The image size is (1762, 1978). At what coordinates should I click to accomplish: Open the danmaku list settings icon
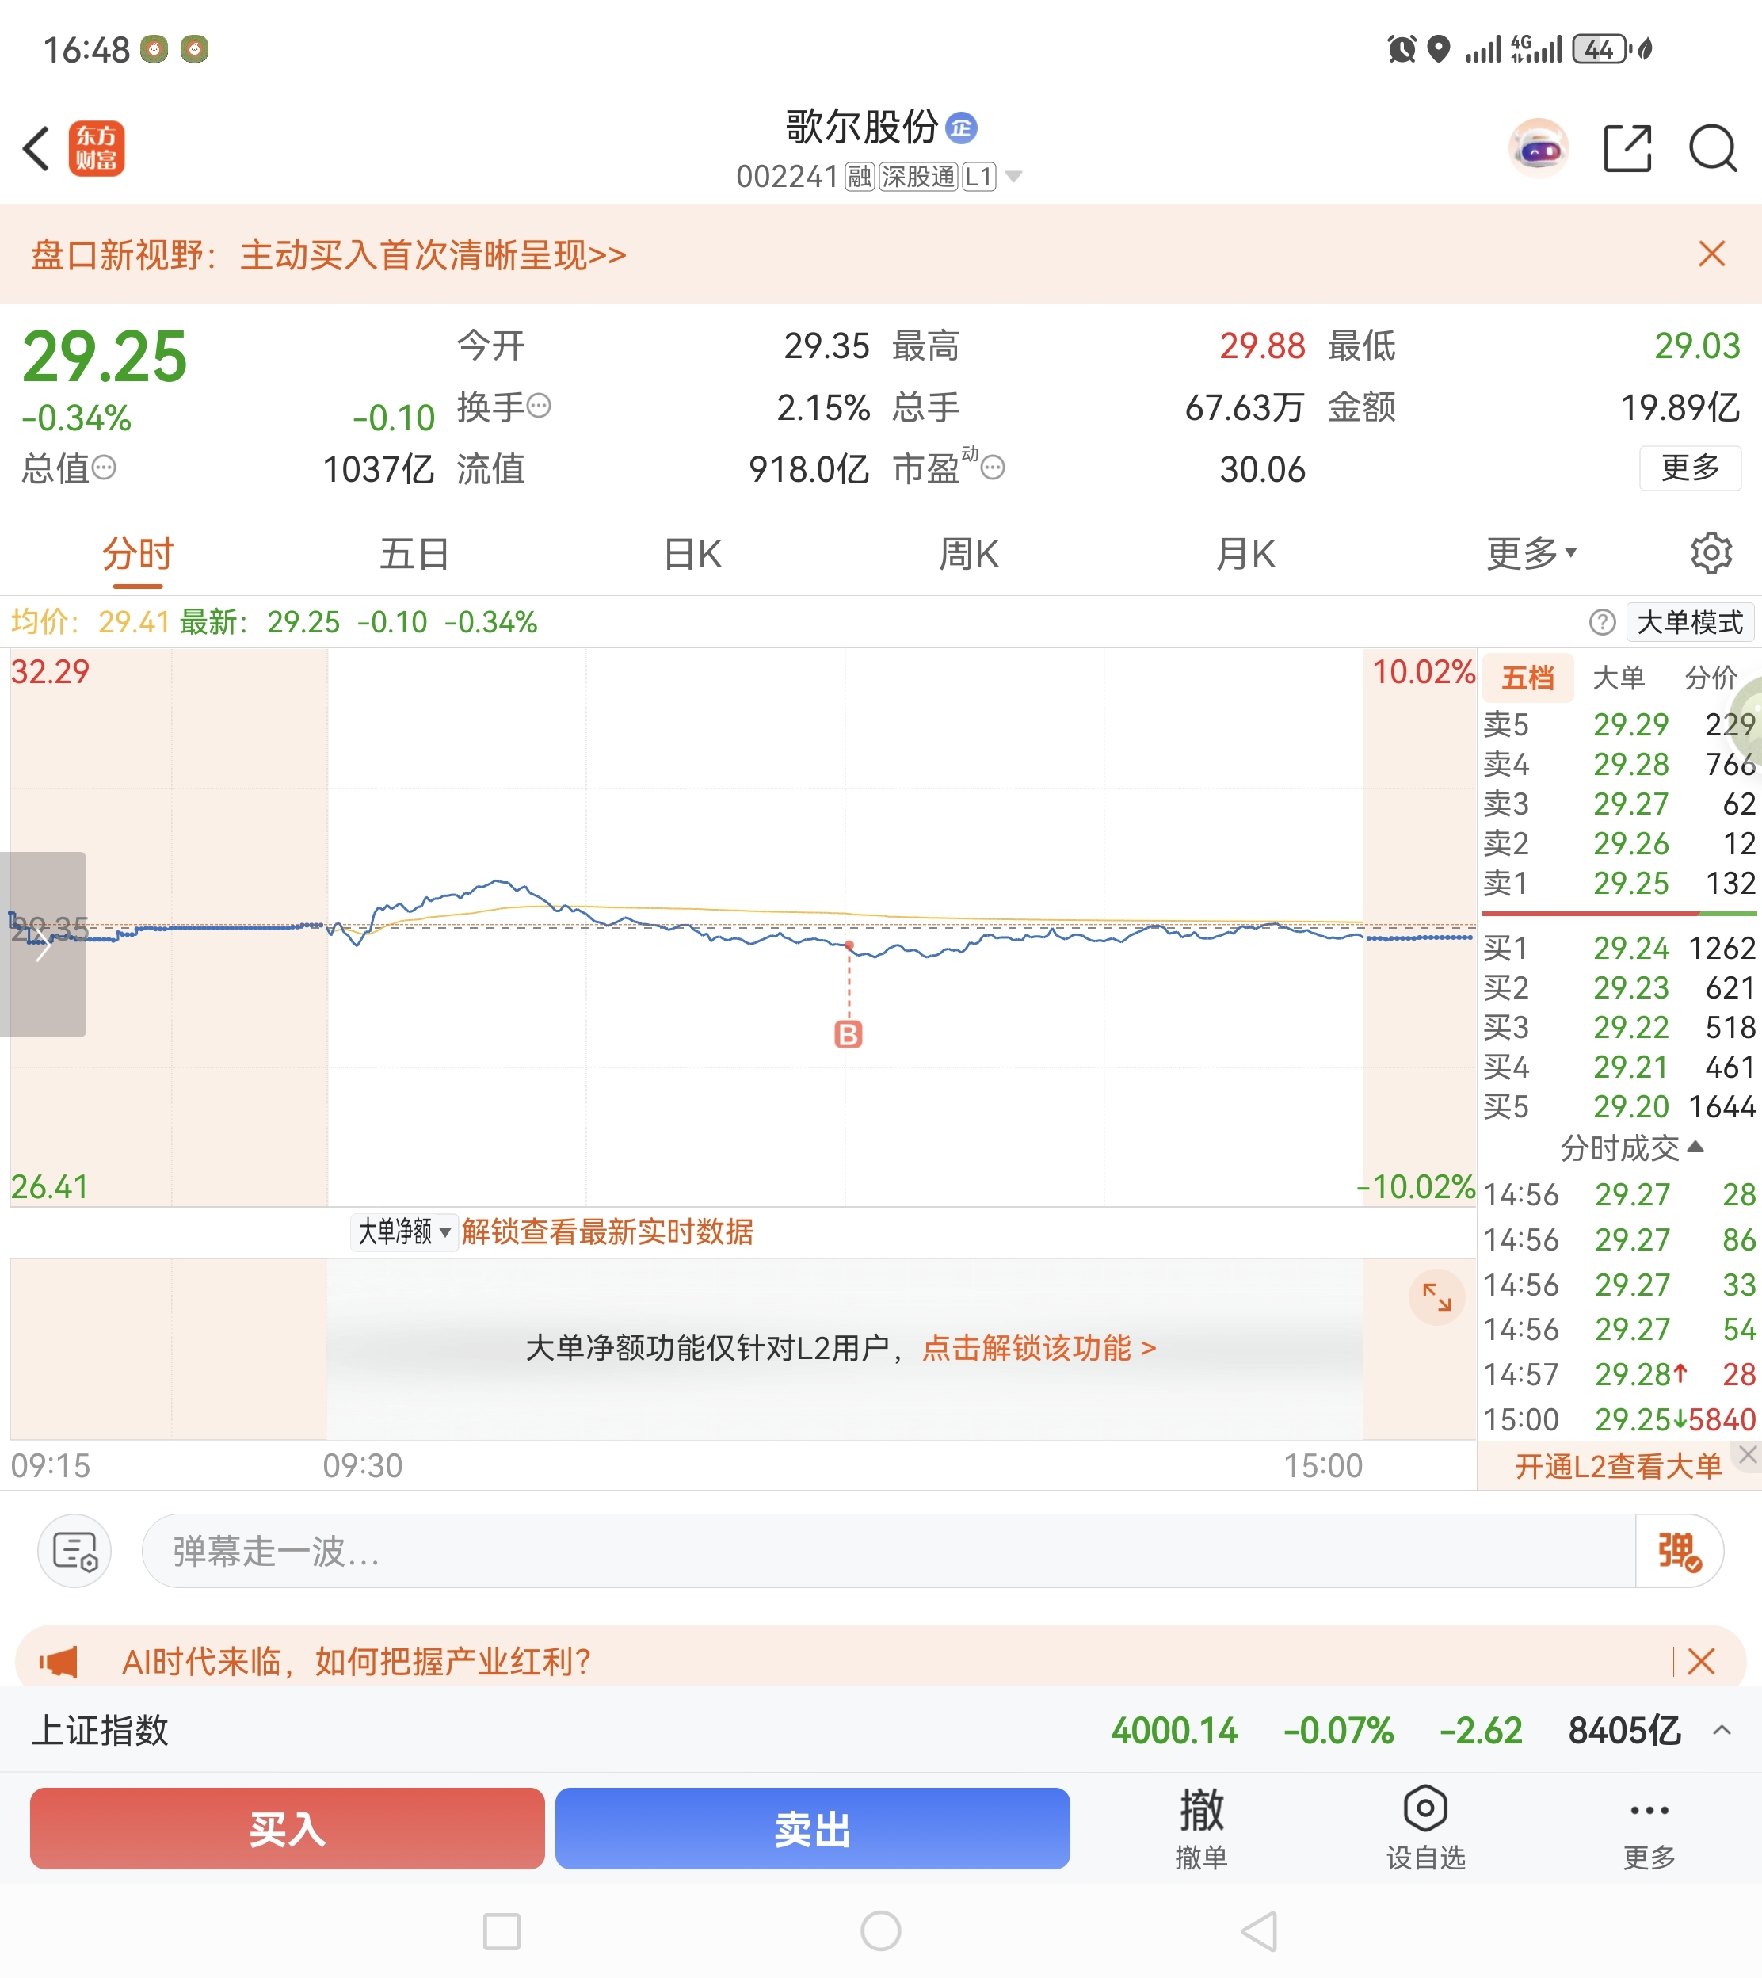(74, 1550)
